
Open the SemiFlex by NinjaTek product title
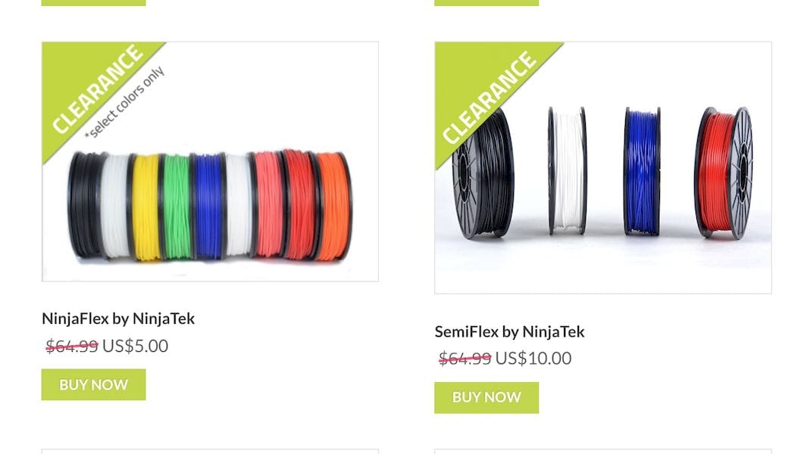click(x=509, y=331)
